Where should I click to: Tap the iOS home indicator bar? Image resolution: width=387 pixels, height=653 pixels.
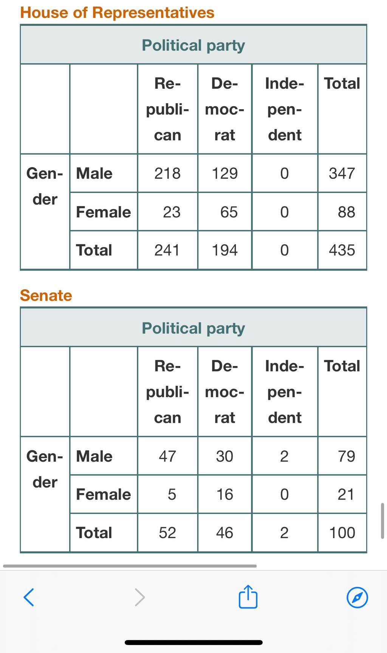[193, 642]
